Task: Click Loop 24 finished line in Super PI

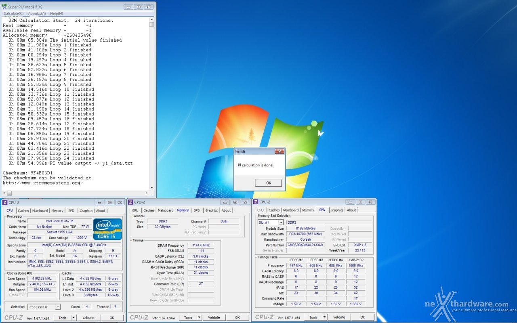Action: point(51,158)
